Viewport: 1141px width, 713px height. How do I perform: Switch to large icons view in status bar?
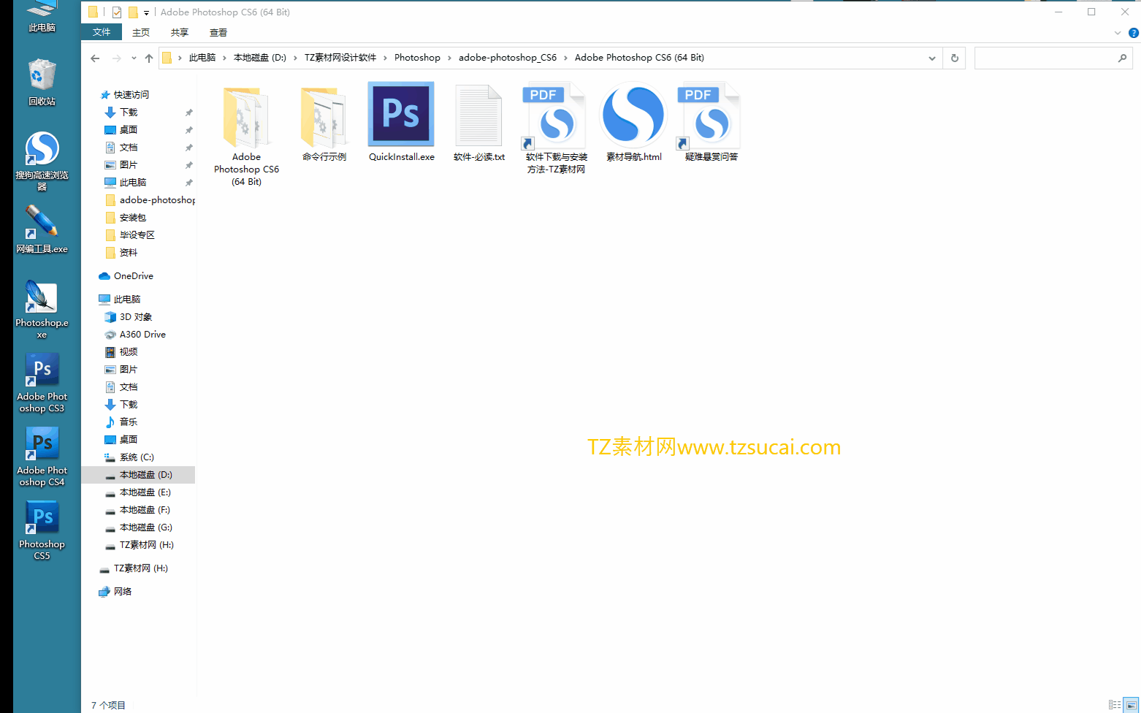(1131, 705)
